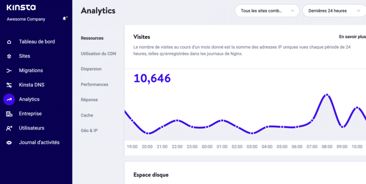Open the 'Tous les sites' dropdown
Viewport: 366px width, 184px height.
267,11
